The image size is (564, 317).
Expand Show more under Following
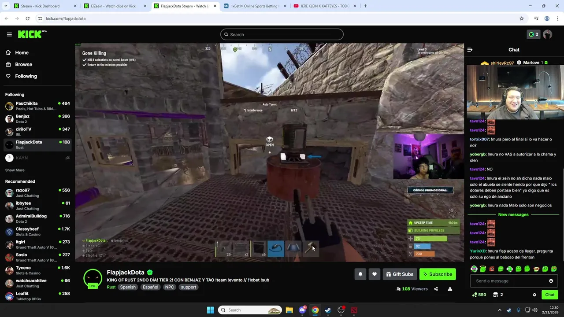click(x=15, y=170)
